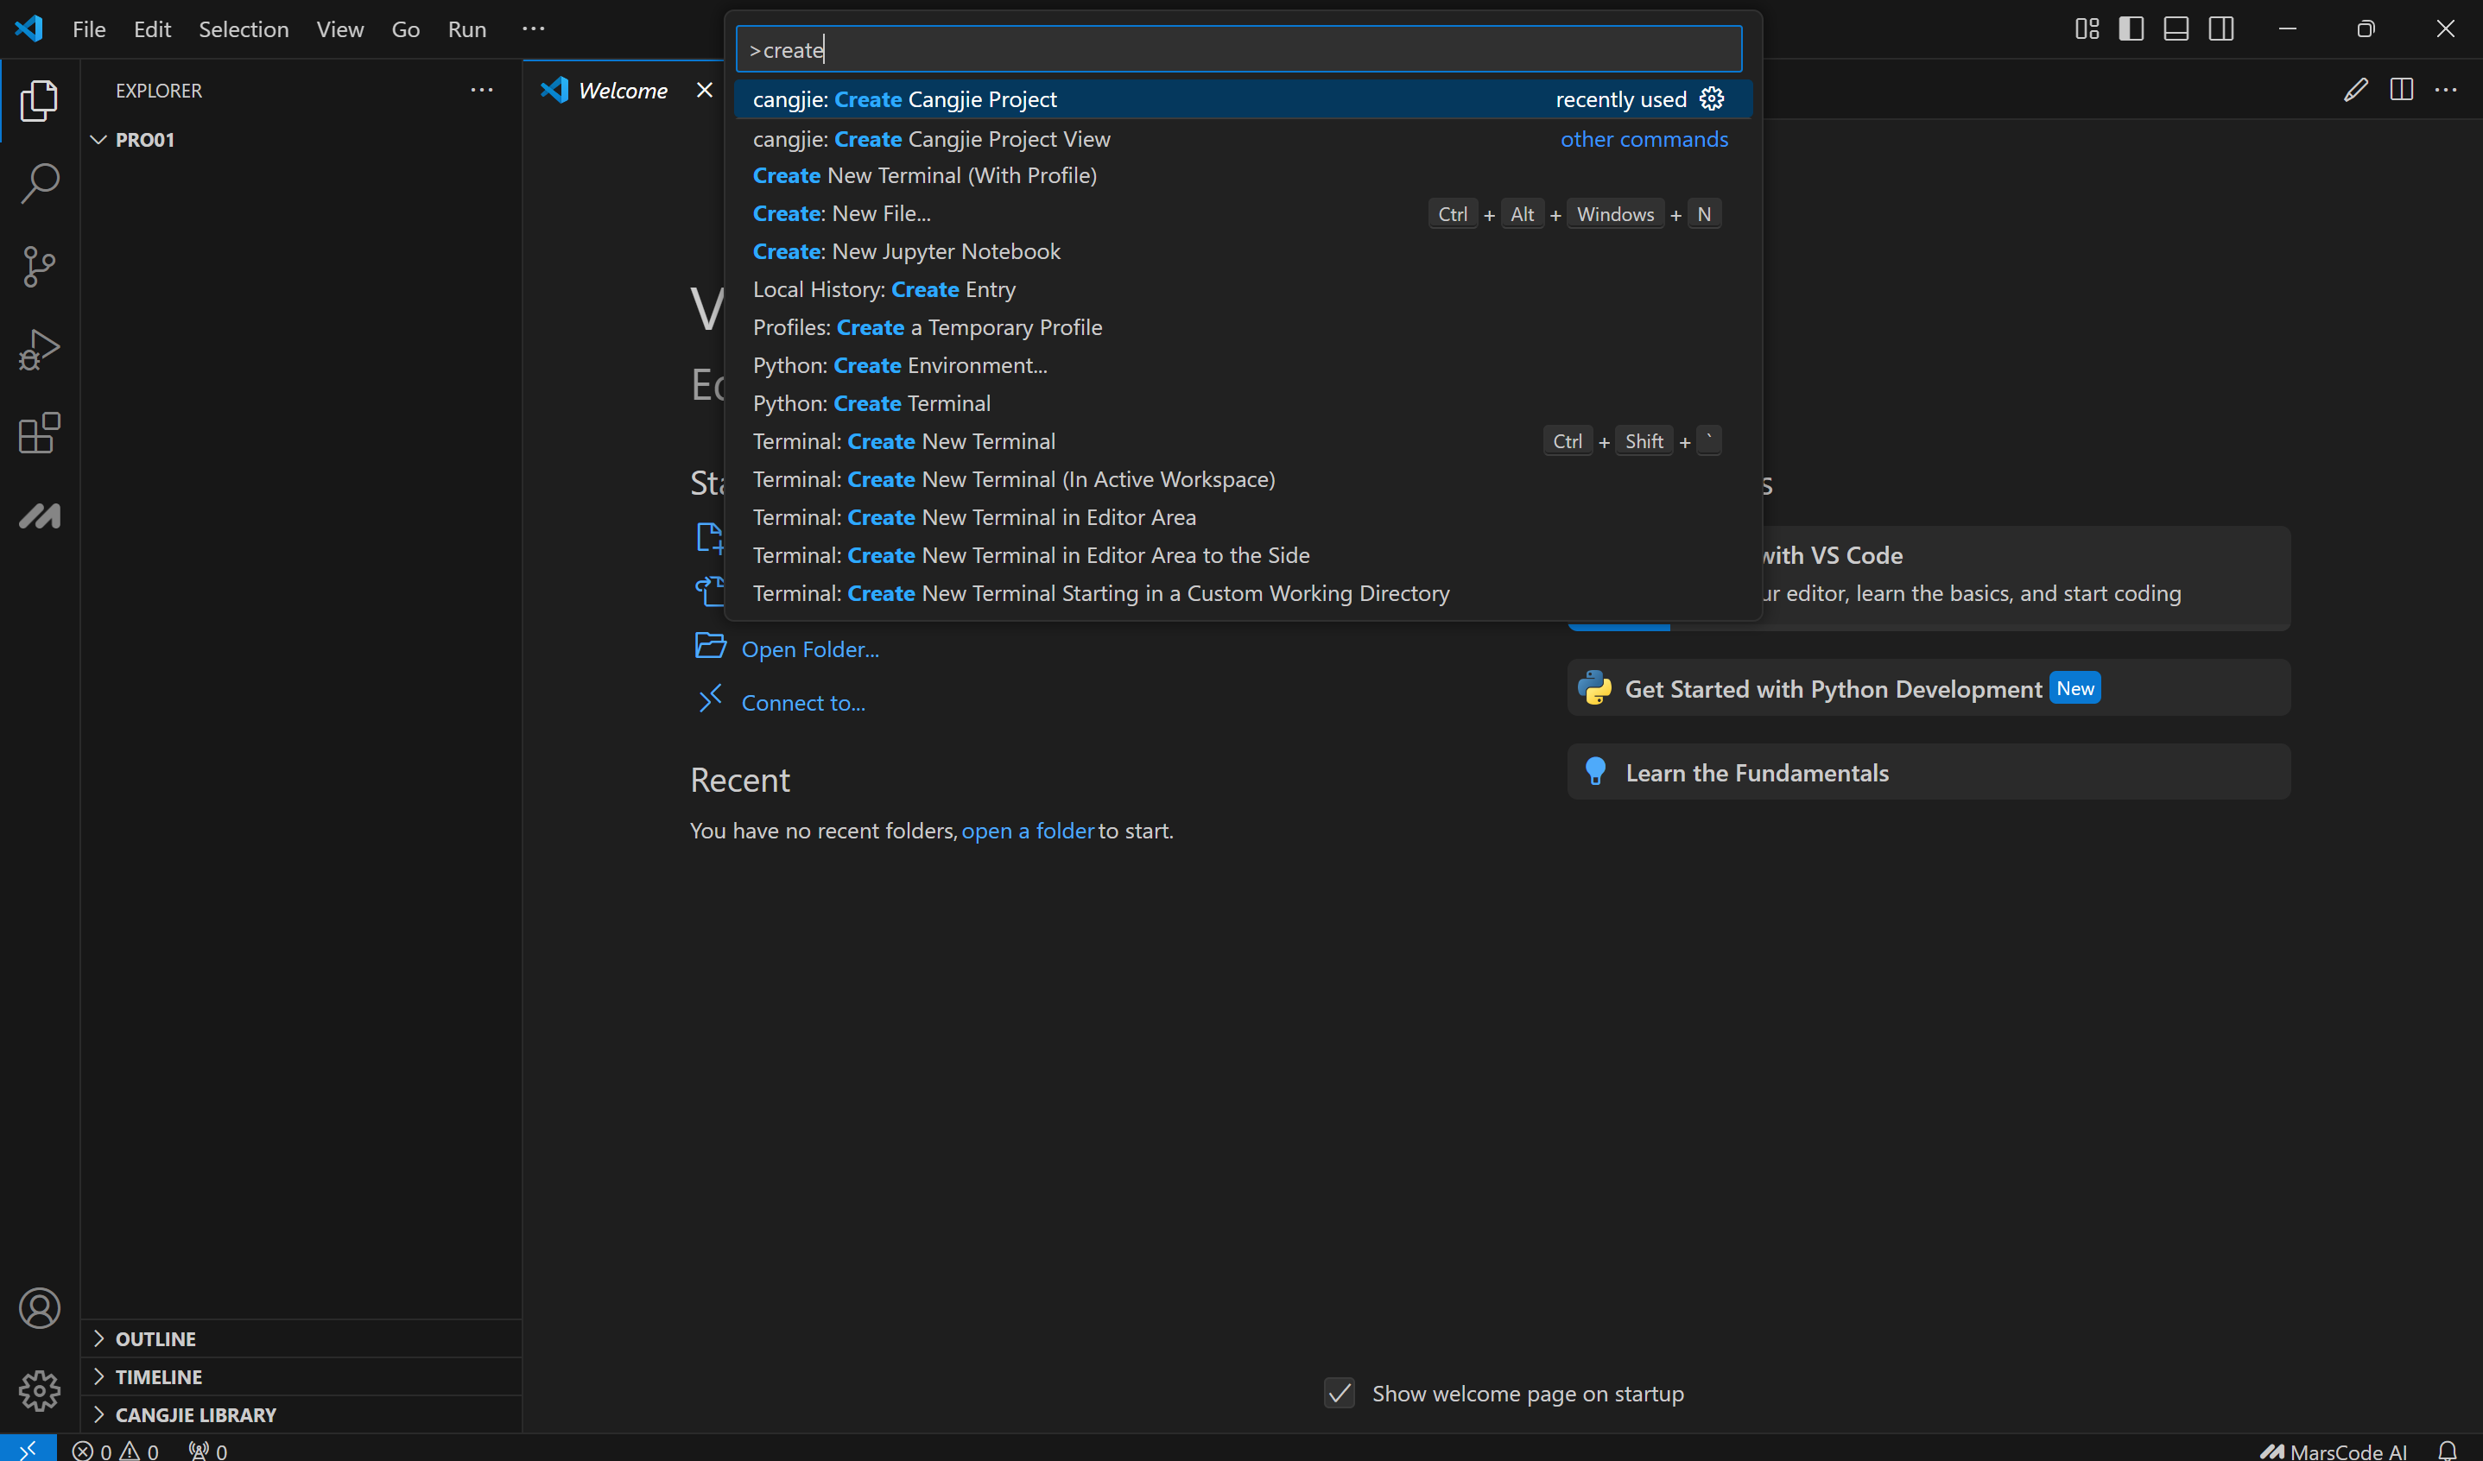Click the remote window indicator in the status bar
The image size is (2483, 1461).
28,1449
